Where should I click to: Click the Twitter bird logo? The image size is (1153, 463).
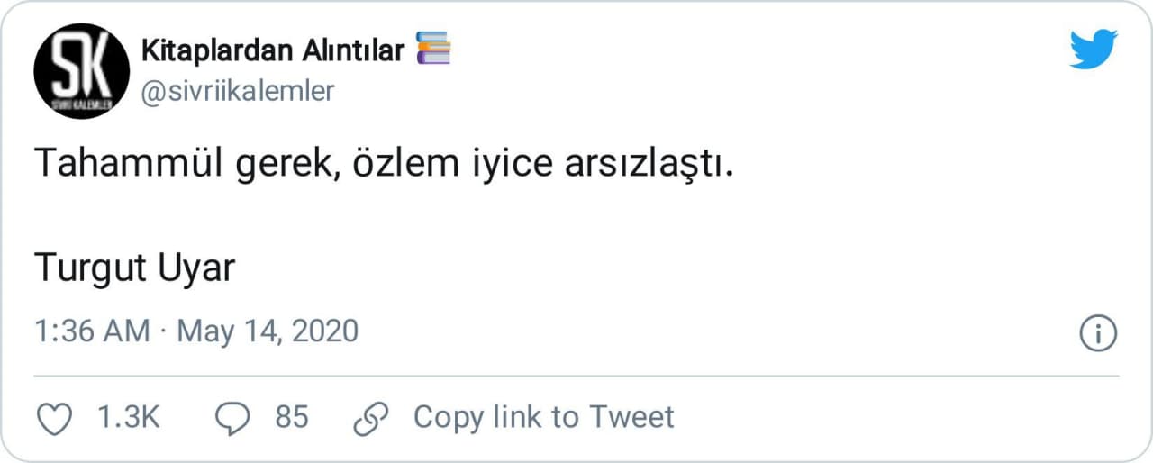click(1094, 49)
